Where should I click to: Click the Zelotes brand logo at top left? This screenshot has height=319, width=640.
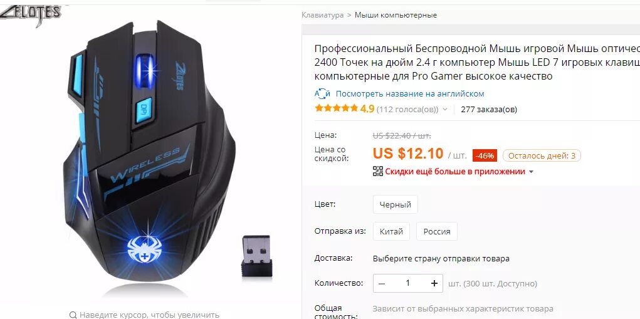[31, 14]
